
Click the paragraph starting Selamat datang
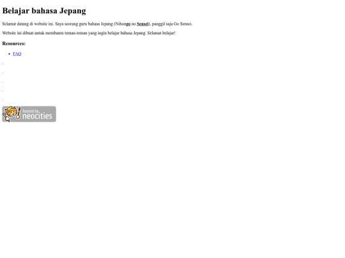[x=97, y=24]
